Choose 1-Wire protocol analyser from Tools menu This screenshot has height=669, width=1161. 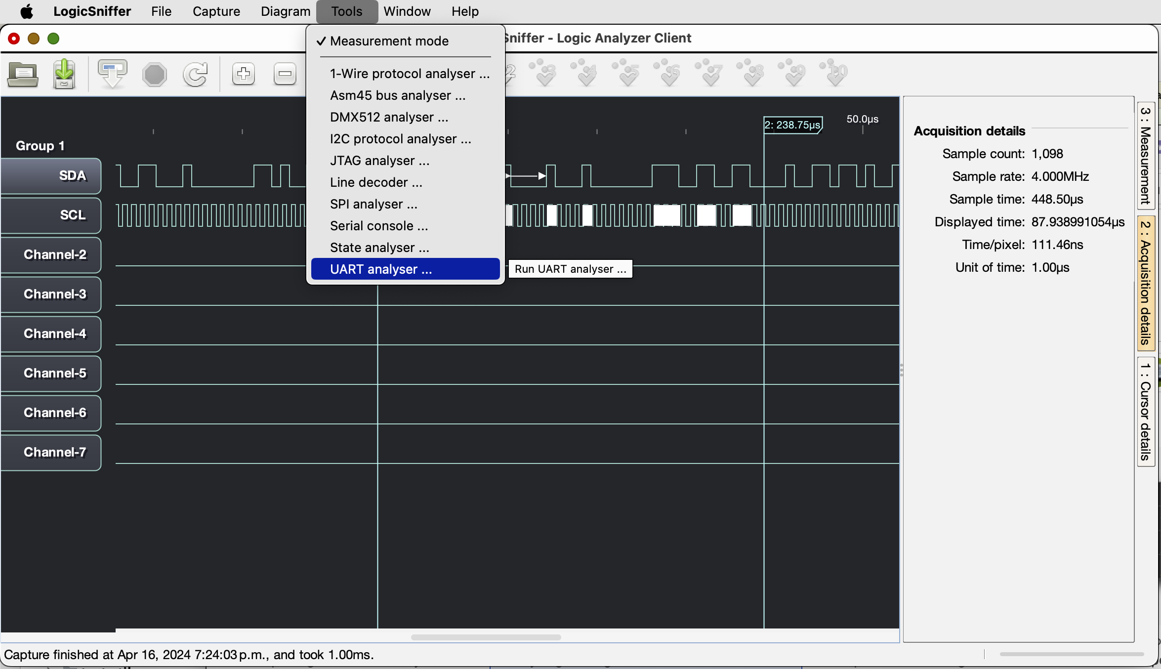(405, 74)
